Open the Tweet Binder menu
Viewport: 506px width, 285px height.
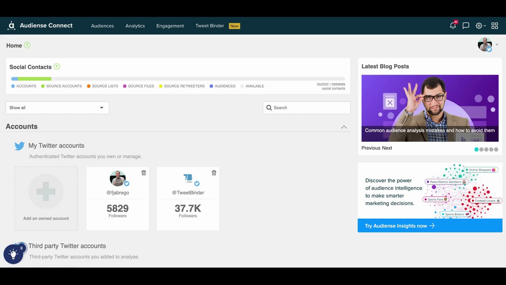[x=210, y=26]
